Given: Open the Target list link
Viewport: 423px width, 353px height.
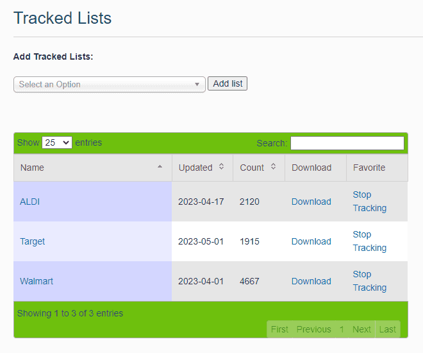Looking at the screenshot, I should (33, 241).
